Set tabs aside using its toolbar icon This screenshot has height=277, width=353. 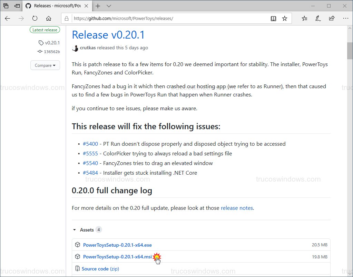click(x=17, y=6)
